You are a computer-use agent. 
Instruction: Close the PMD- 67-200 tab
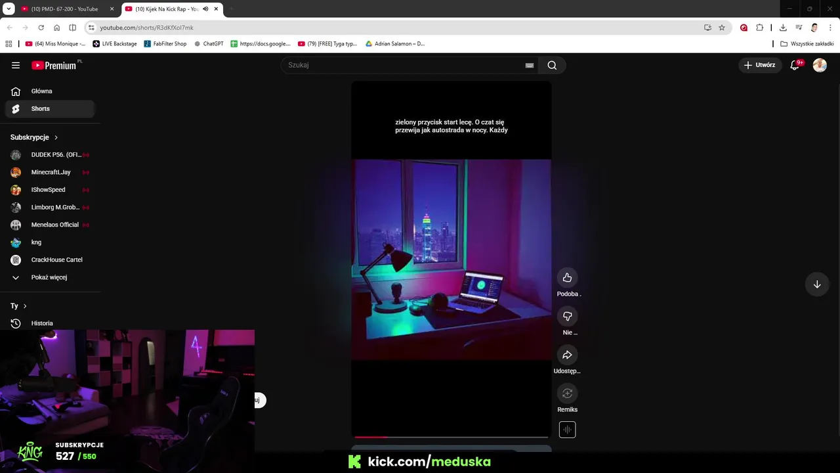point(112,9)
